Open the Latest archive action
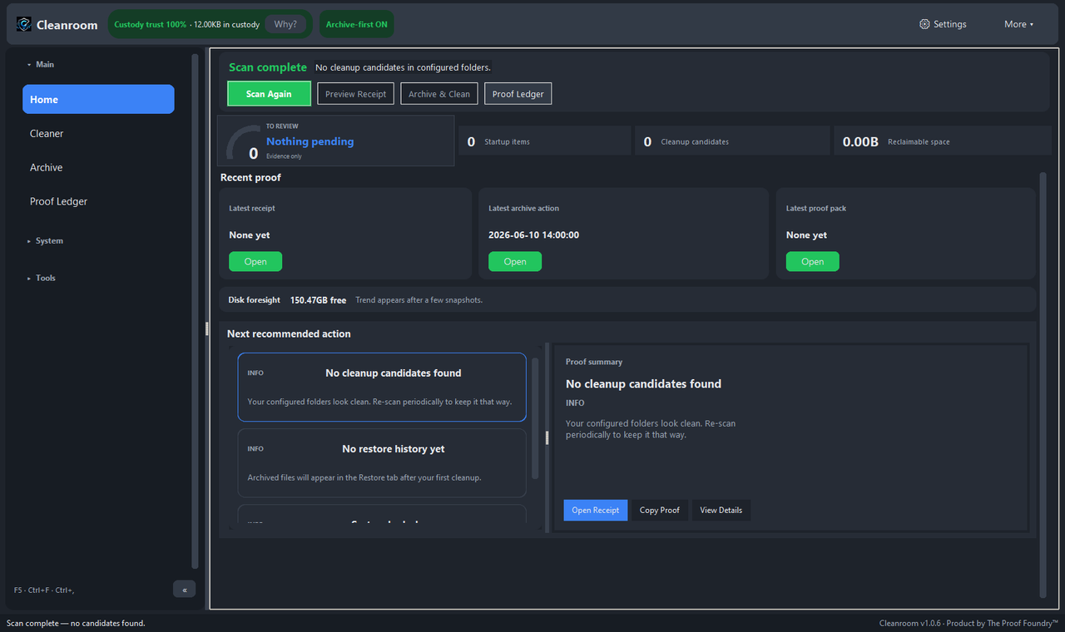 click(x=515, y=261)
